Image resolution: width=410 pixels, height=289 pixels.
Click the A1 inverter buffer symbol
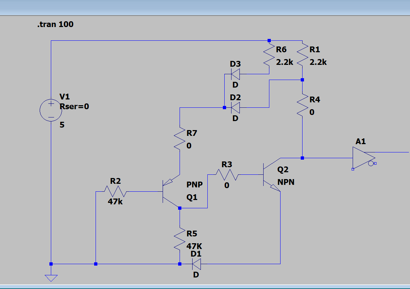[364, 158]
